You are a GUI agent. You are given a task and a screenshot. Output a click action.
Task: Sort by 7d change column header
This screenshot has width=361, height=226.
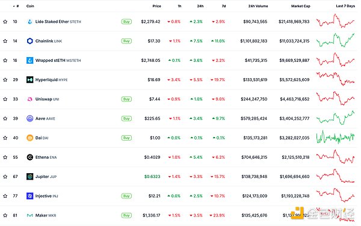224,6
